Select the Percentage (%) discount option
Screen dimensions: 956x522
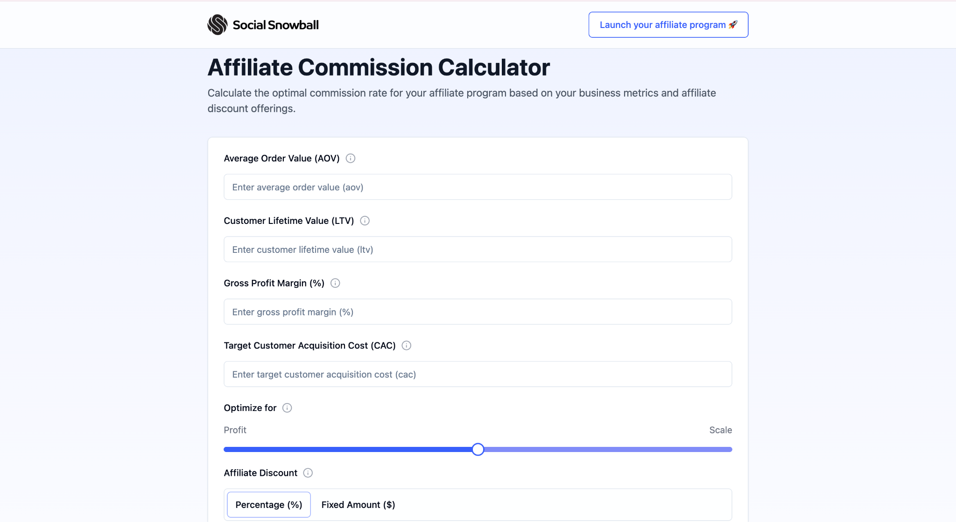[x=269, y=505]
